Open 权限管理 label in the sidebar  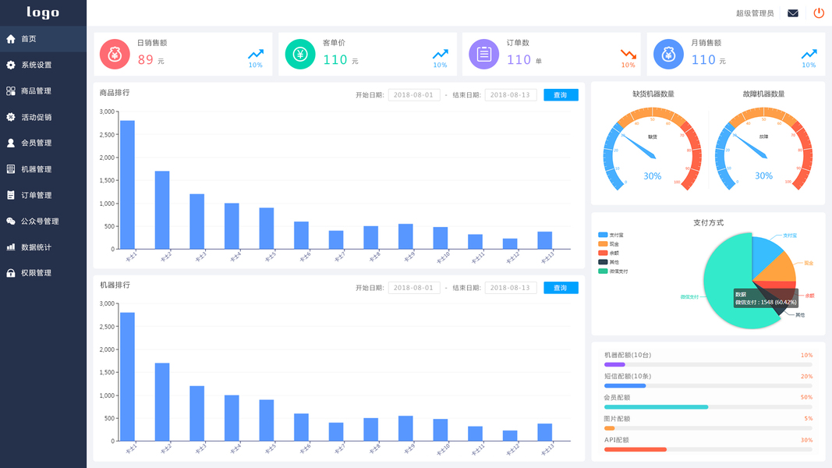coord(36,273)
